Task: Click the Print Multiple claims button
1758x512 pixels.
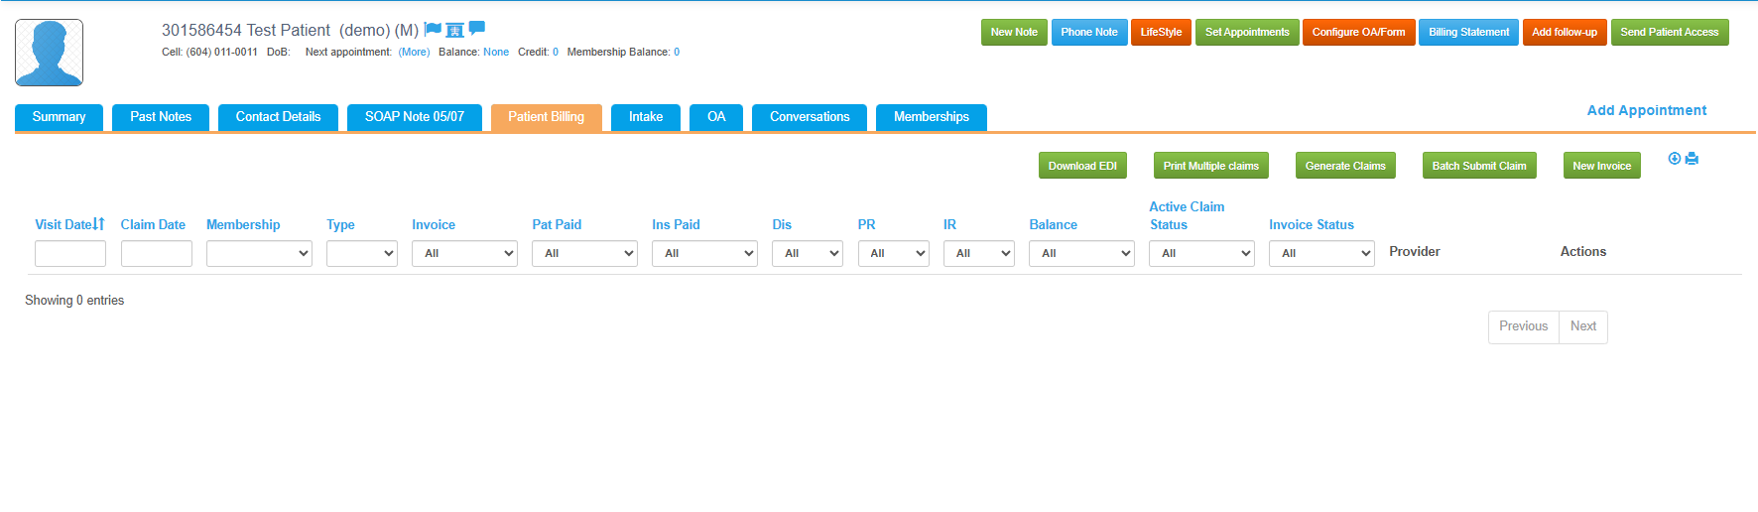Action: [1211, 166]
